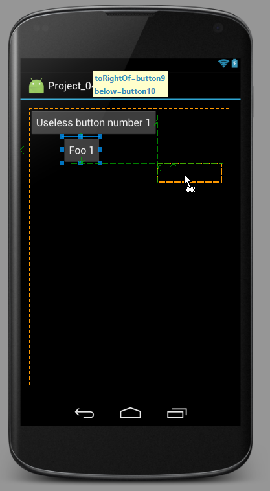Tap the battery charging status icon
270x491 pixels.
[x=234, y=63]
